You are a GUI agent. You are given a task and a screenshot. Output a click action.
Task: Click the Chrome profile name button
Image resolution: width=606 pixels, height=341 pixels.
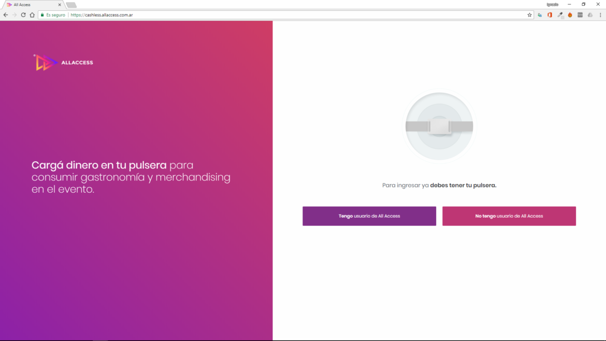coord(552,4)
